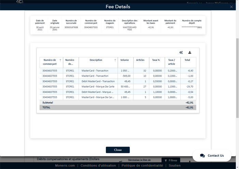Screen dimensions: 239x169
Task: Close the Fee Details dialog with X
Action: click(231, 7)
